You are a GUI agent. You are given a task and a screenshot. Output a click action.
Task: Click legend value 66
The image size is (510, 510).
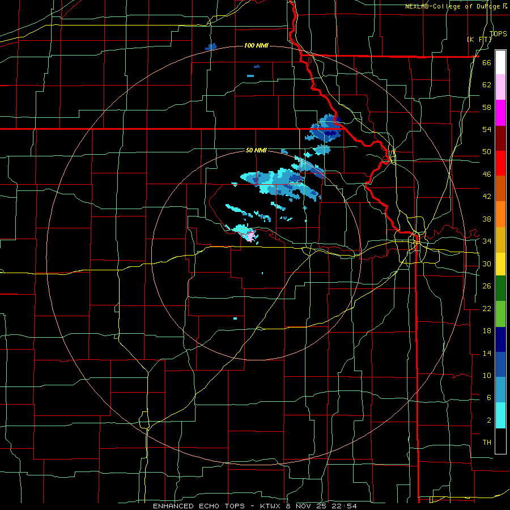(x=487, y=62)
